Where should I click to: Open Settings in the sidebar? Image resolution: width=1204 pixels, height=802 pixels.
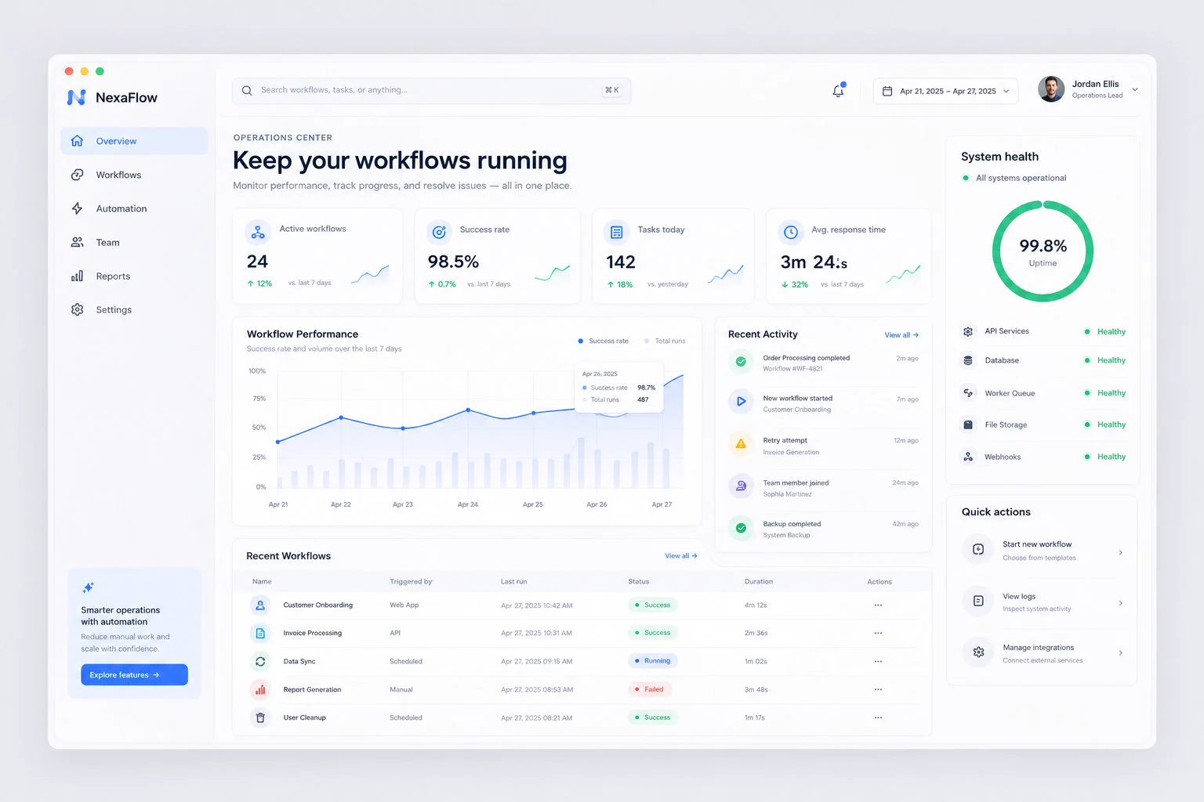134,310
